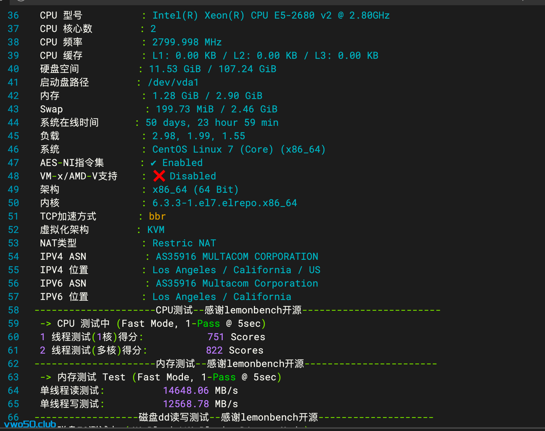Click the Intel Xeon CPU model text
The height and width of the screenshot is (431, 545).
[x=271, y=16]
